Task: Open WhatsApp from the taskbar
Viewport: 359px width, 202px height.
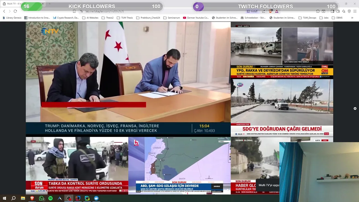Action: pyautogui.click(x=41, y=198)
